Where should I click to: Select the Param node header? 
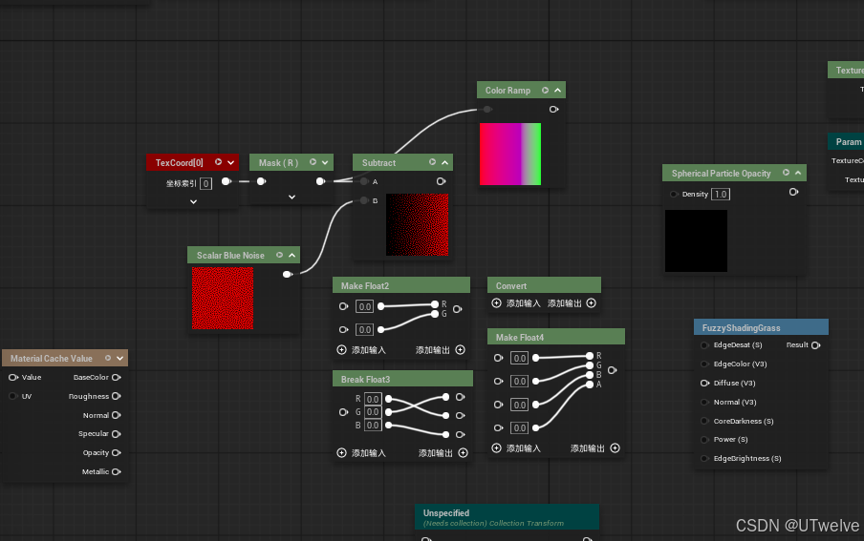[x=847, y=141]
